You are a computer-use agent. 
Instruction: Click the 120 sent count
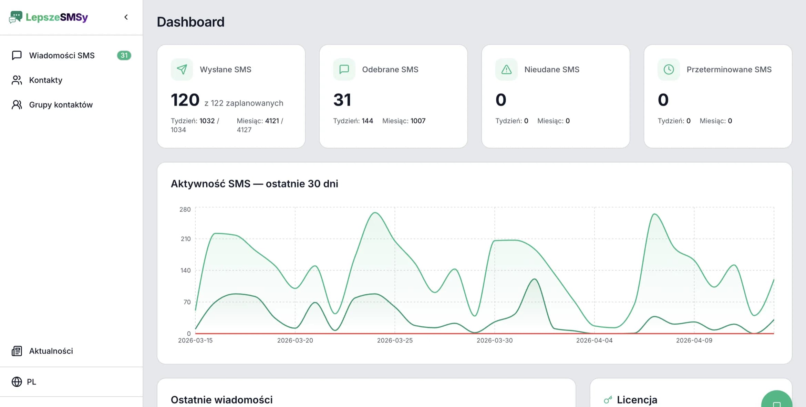185,100
